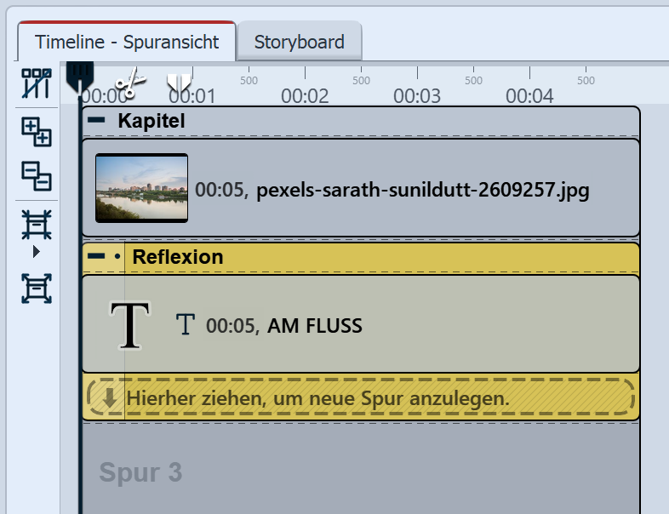
Task: Select the river skyline image thumbnail
Action: click(x=141, y=188)
